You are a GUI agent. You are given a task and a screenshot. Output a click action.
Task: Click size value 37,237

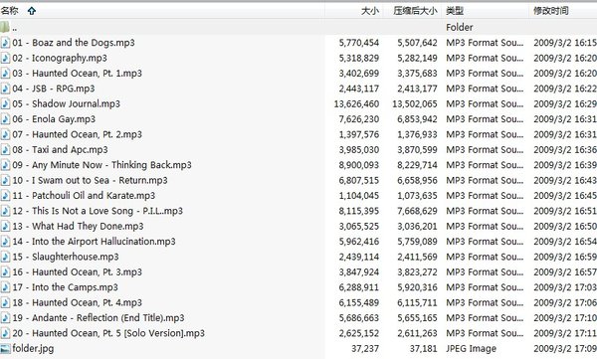[365, 348]
